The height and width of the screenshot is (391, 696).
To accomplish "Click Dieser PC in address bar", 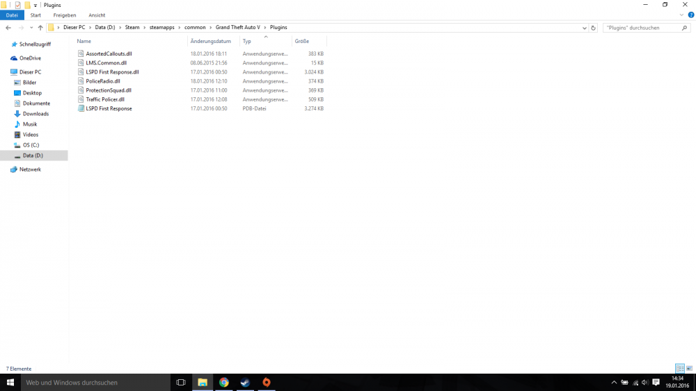I will pos(74,28).
